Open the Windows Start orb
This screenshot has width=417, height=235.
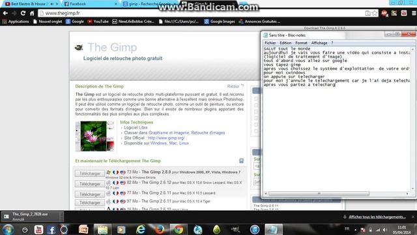tap(8, 229)
